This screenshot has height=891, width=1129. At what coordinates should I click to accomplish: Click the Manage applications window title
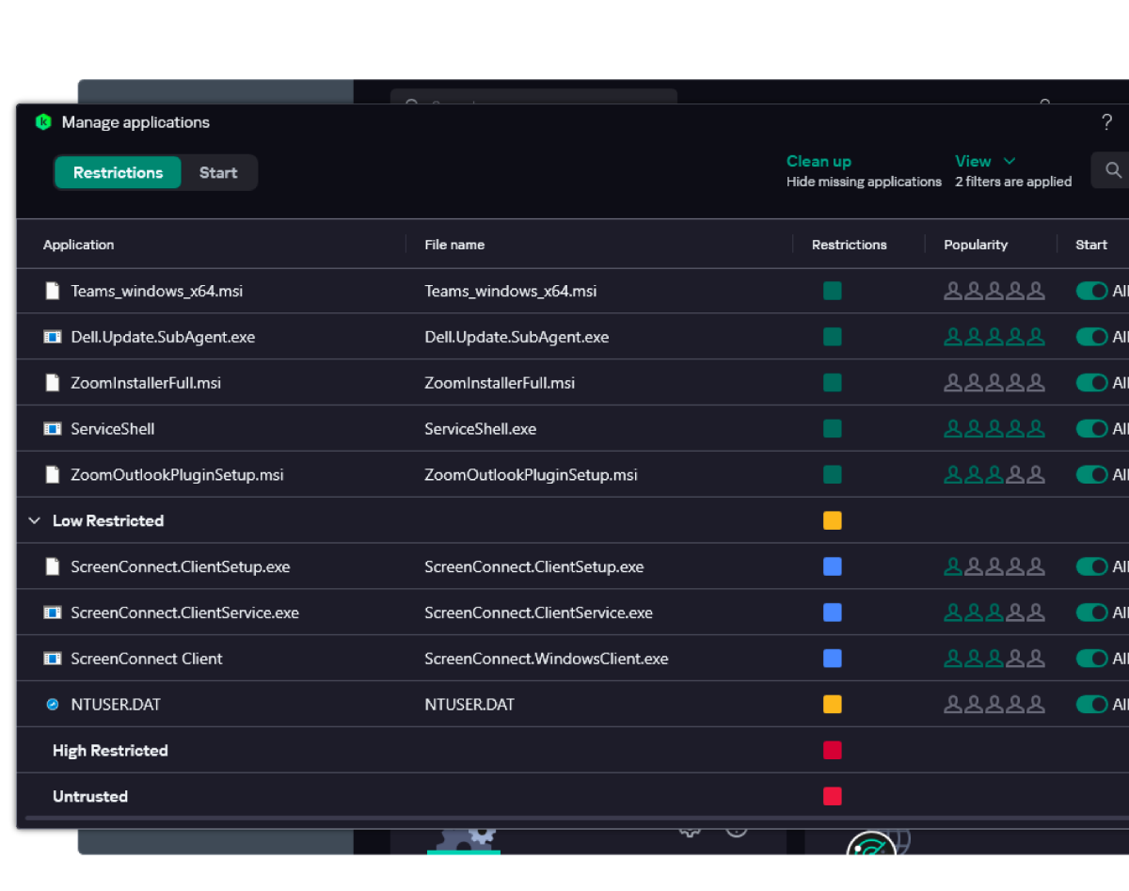(x=135, y=122)
